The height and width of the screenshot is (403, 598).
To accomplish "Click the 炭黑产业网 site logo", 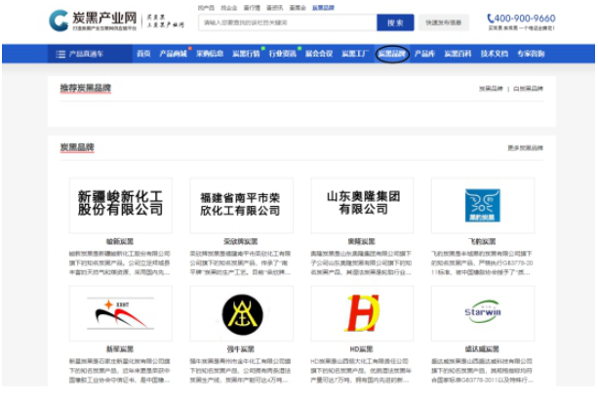I will point(93,20).
